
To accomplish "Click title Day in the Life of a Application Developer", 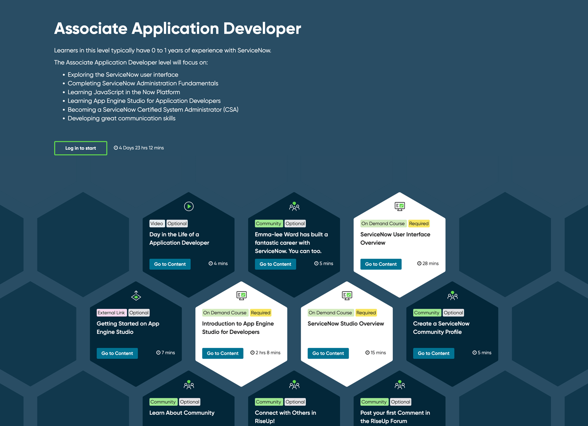I will [179, 239].
